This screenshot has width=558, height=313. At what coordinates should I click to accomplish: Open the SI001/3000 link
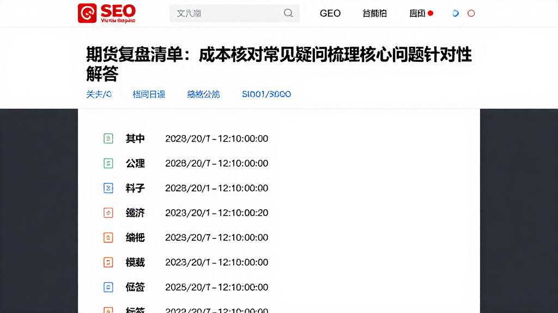coord(266,94)
